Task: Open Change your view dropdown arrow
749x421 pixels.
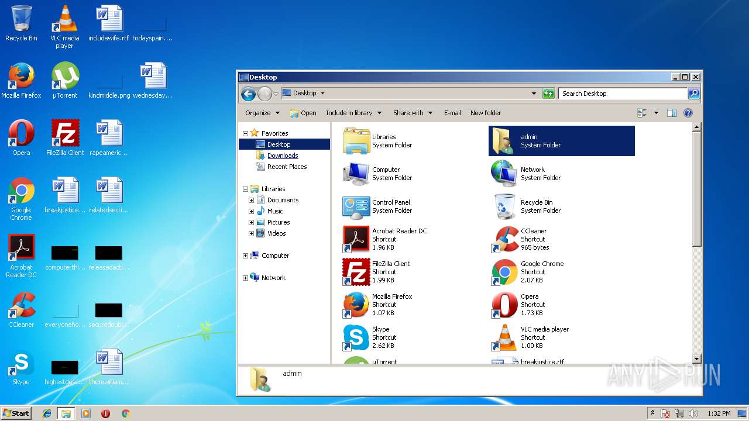Action: (x=656, y=113)
